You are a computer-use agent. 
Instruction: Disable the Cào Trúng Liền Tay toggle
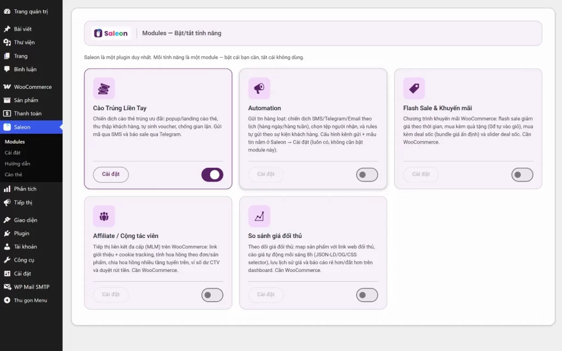coord(212,175)
